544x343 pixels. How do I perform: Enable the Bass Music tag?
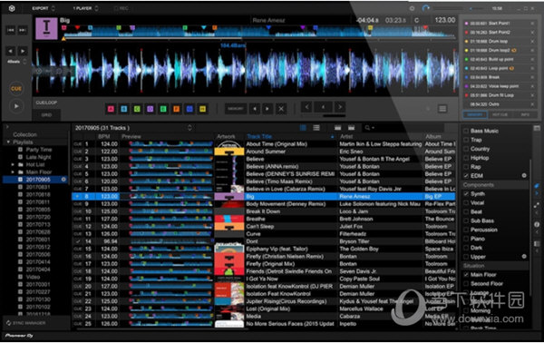pyautogui.click(x=466, y=131)
